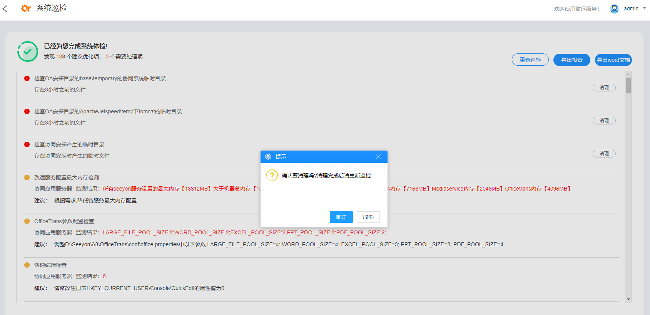This screenshot has height=315, width=650.
Task: Click the 导出word文档 button
Action: tap(613, 60)
